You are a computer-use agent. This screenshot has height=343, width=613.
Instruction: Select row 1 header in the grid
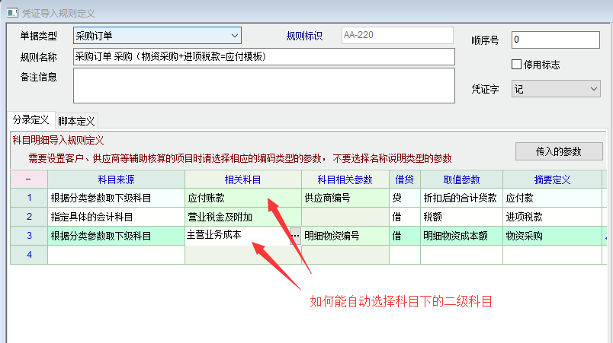(x=28, y=198)
